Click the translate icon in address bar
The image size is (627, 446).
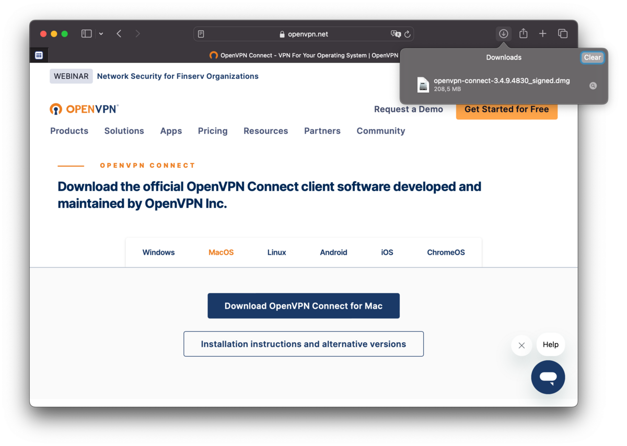(x=396, y=34)
